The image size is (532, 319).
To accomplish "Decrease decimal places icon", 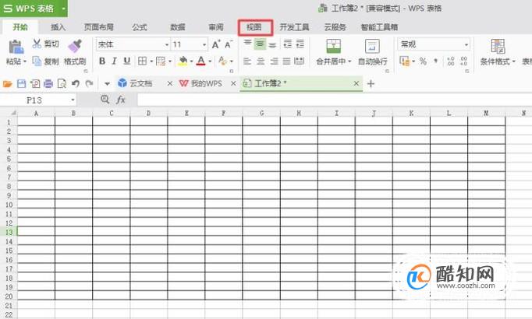I will coord(464,61).
